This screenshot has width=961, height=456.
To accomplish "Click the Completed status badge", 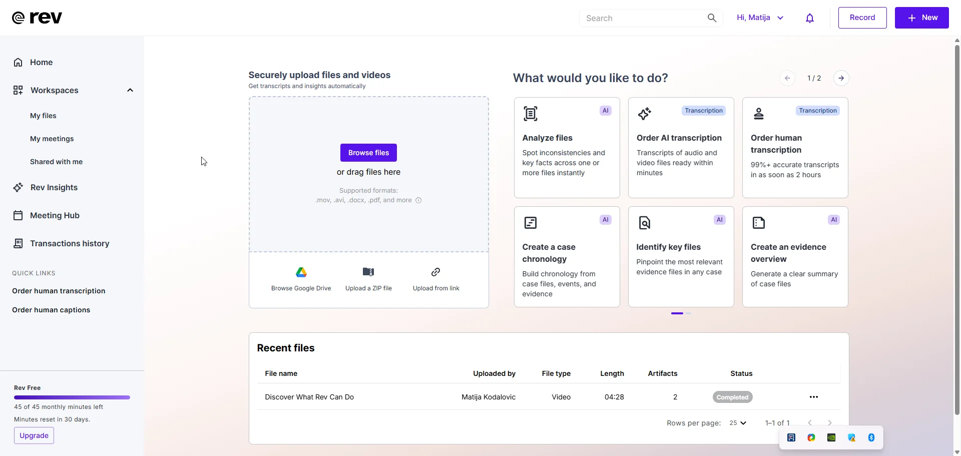I will (732, 397).
